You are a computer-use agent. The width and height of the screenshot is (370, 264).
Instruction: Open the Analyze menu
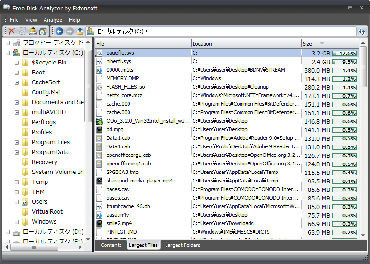pyautogui.click(x=53, y=20)
